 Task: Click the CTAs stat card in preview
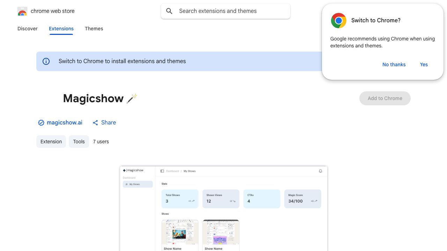pos(262,199)
